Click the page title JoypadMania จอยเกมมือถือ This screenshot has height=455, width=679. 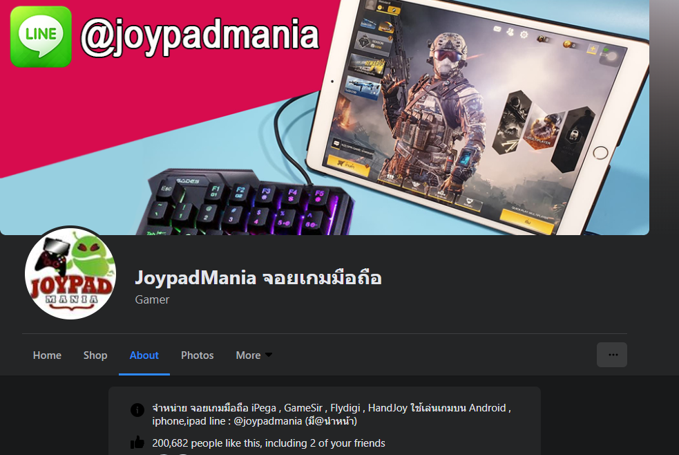pyautogui.click(x=258, y=278)
